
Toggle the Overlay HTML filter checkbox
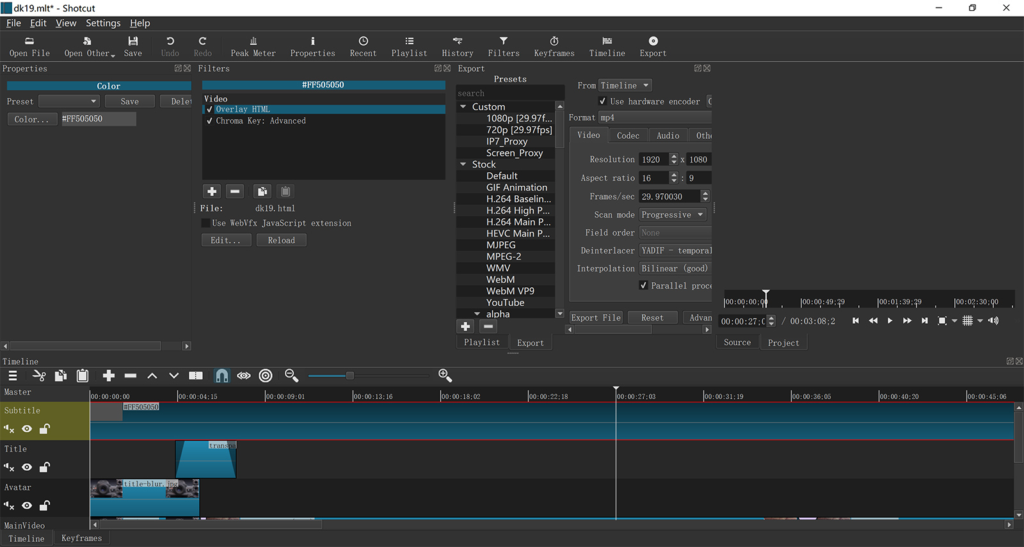[209, 109]
